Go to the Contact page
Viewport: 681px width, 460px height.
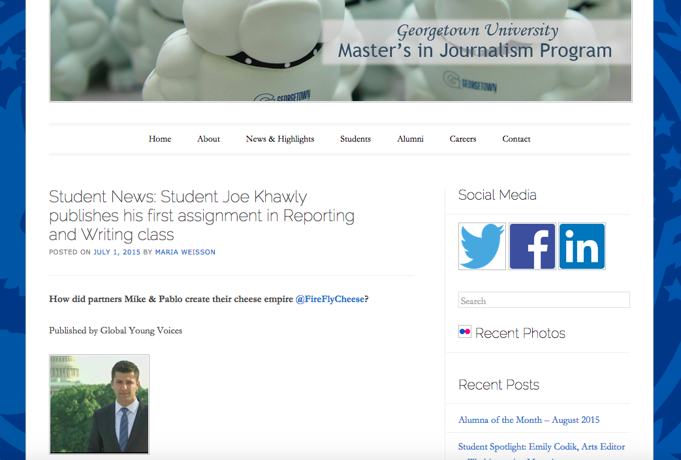tap(516, 139)
